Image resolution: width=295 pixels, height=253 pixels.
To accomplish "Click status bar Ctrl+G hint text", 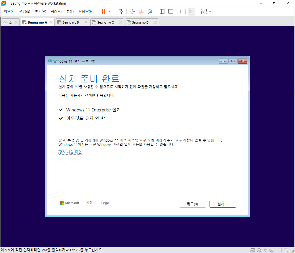I will (52, 250).
